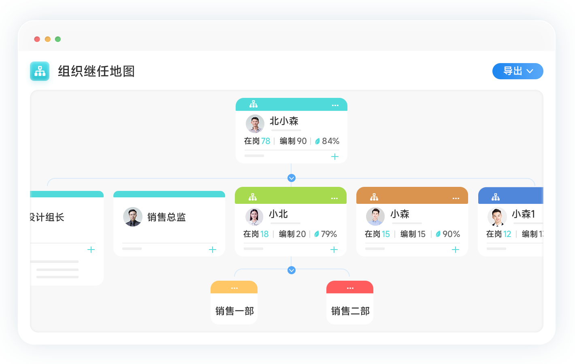Click the hierarchy icon on 小森 card

[x=374, y=197]
